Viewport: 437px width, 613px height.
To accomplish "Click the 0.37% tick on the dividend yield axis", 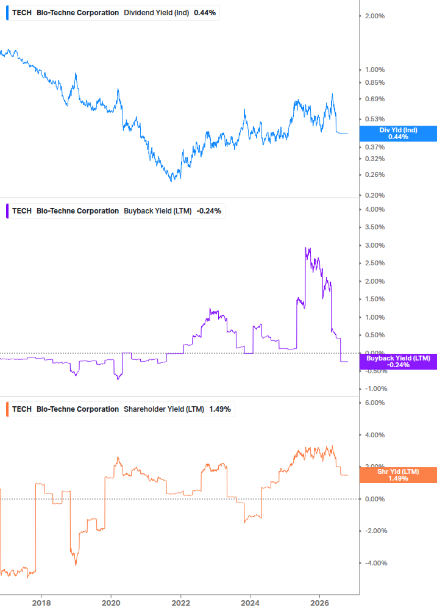I will 375,147.
